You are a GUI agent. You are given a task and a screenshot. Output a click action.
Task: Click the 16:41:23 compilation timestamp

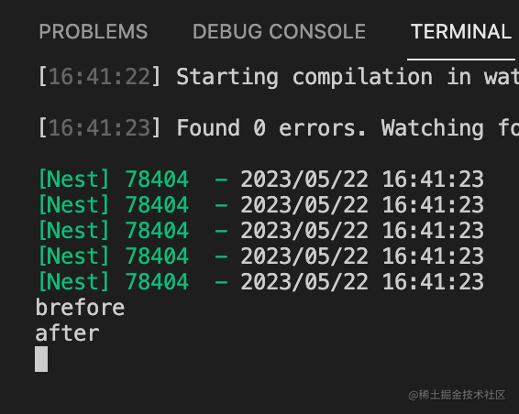(x=100, y=128)
